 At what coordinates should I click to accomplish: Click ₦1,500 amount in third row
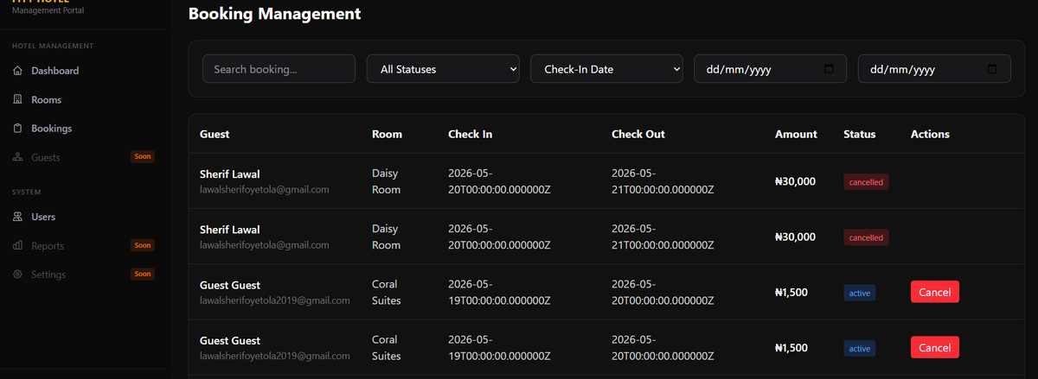tap(791, 292)
